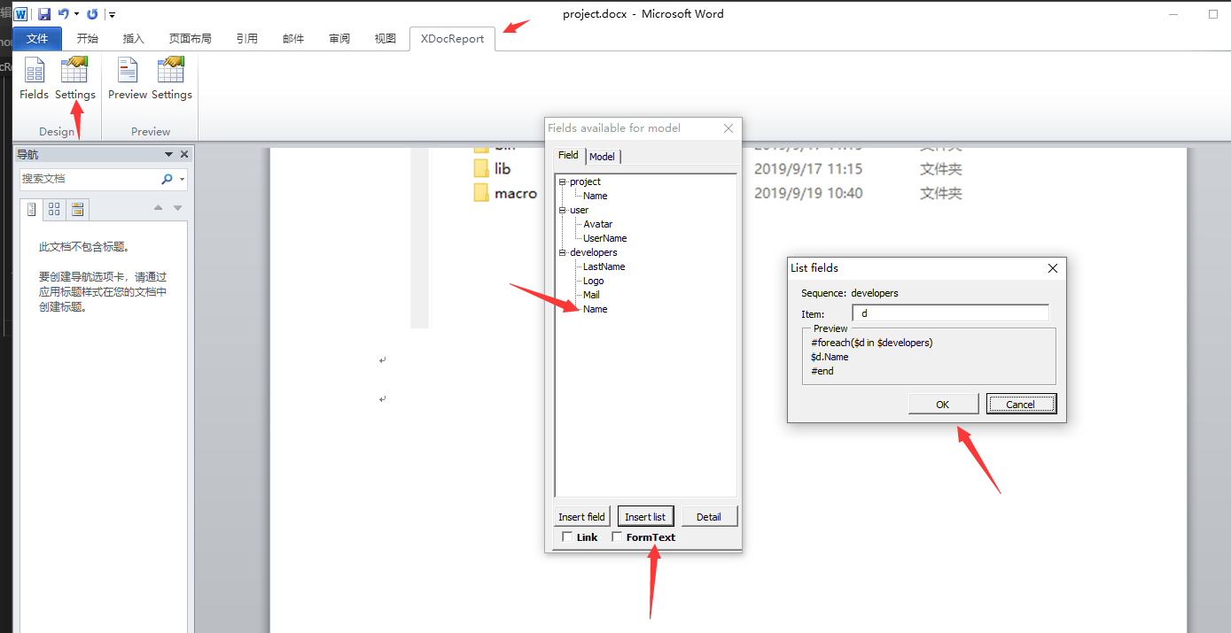Switch to the 插入 ribbon tab
The height and width of the screenshot is (633, 1231).
tap(134, 39)
